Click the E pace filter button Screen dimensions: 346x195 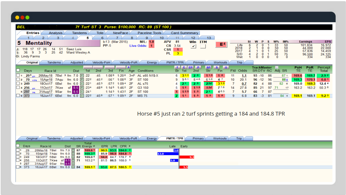coord(184,67)
